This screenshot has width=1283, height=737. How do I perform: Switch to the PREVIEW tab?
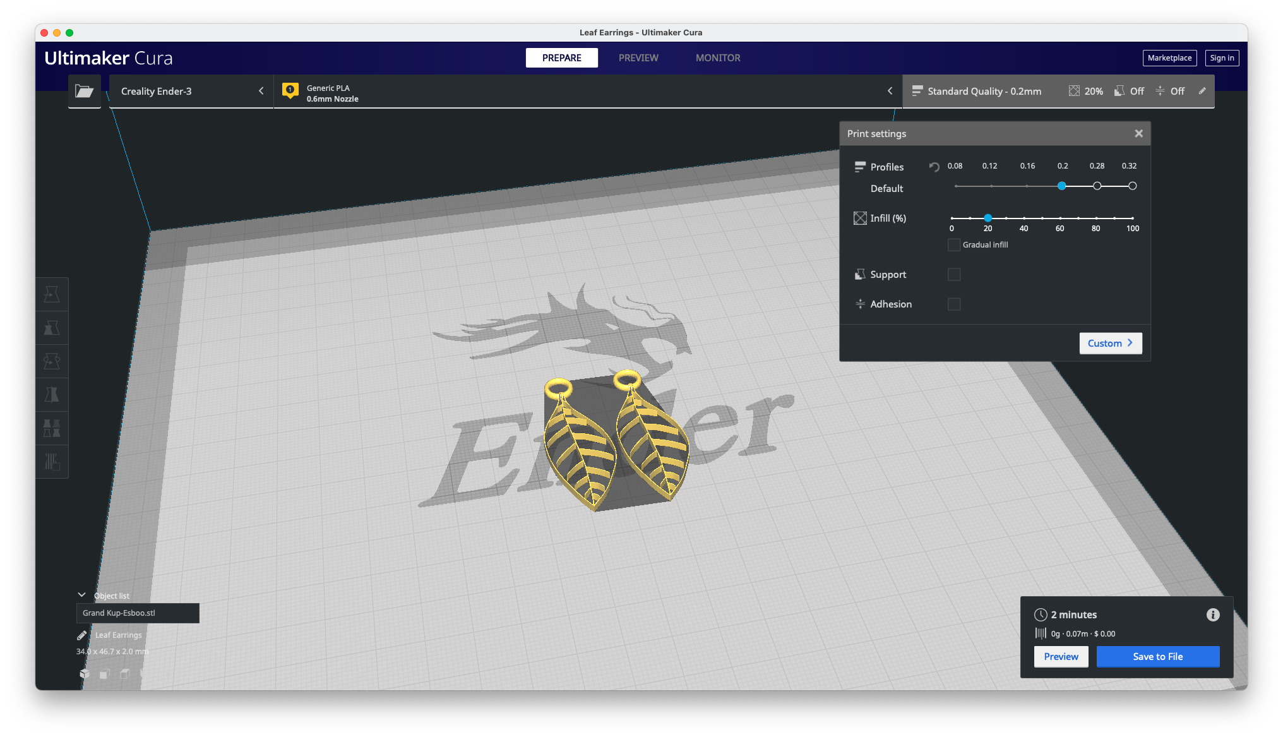(x=638, y=57)
